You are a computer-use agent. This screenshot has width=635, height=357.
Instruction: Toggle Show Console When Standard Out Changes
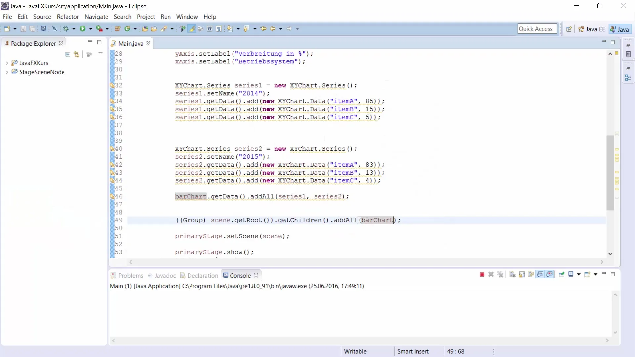[x=540, y=274]
